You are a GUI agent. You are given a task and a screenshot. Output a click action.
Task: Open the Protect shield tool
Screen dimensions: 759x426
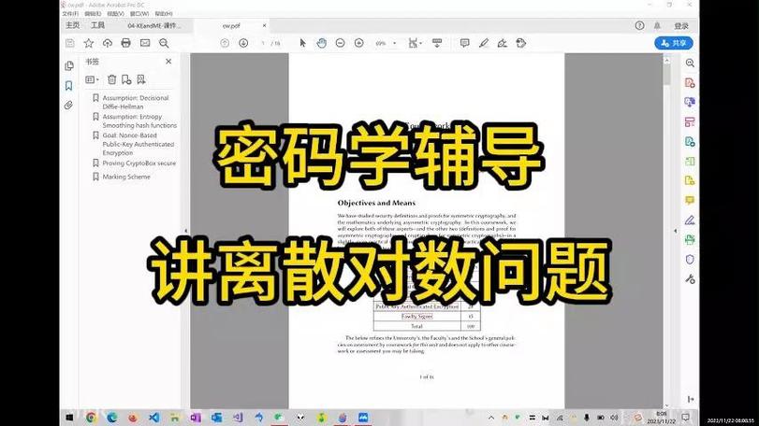point(690,260)
